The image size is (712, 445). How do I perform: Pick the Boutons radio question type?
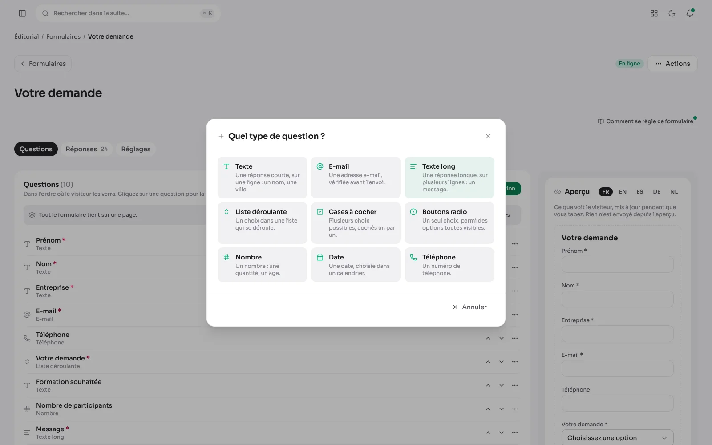tap(449, 222)
